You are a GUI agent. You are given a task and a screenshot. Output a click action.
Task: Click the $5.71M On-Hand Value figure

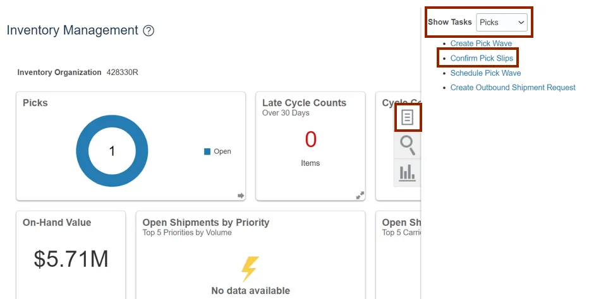pyautogui.click(x=71, y=259)
